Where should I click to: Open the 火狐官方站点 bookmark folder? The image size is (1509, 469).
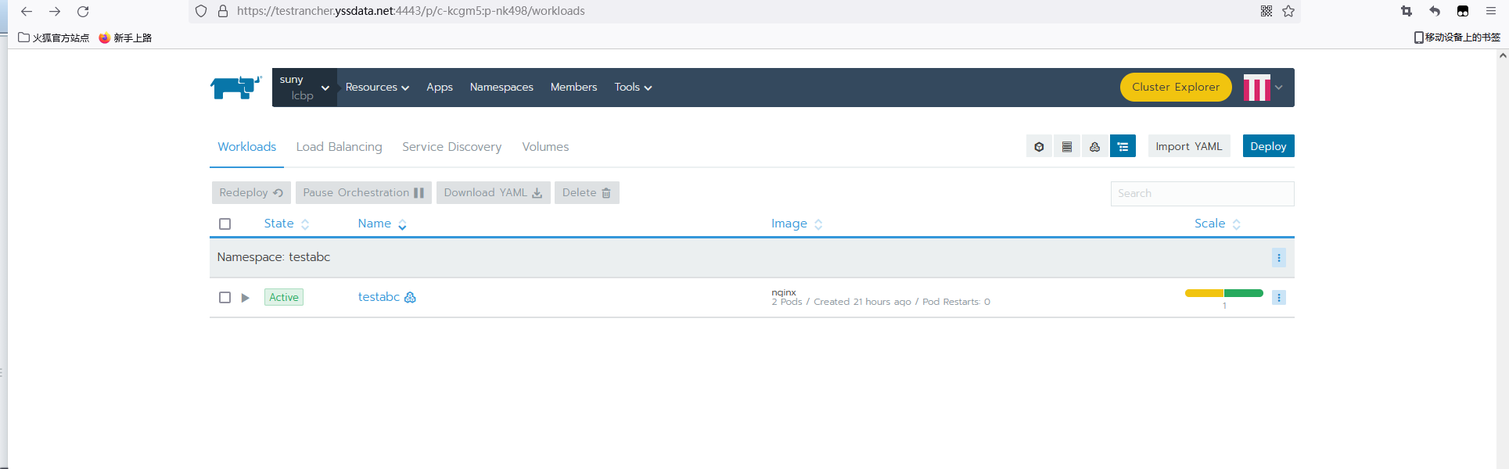[x=54, y=38]
